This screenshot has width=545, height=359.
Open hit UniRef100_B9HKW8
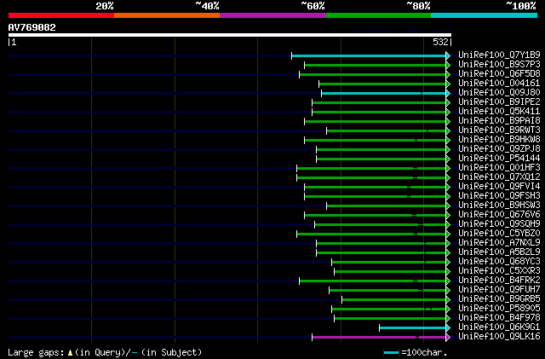click(499, 139)
